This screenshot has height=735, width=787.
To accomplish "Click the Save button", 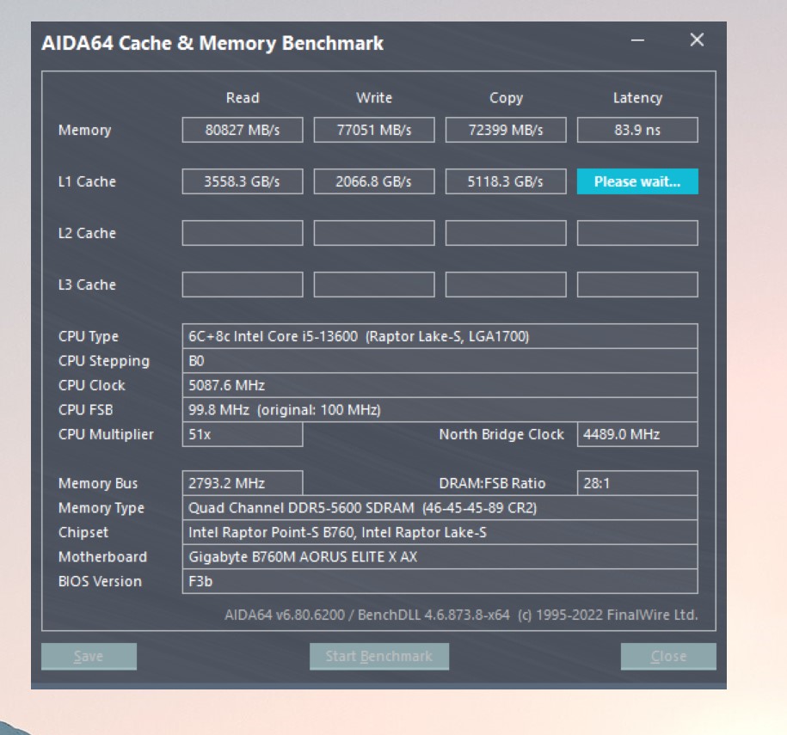I will click(89, 656).
